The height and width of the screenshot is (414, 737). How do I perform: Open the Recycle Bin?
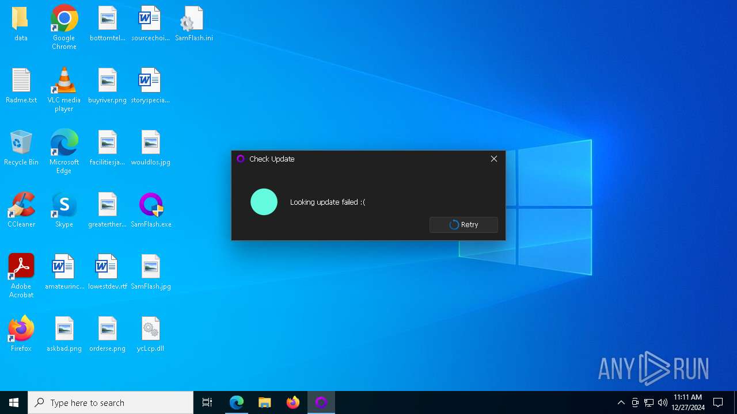(21, 148)
